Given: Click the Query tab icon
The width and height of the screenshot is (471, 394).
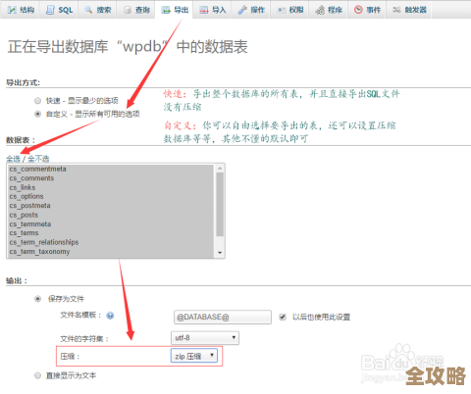Looking at the screenshot, I should coord(128,10).
